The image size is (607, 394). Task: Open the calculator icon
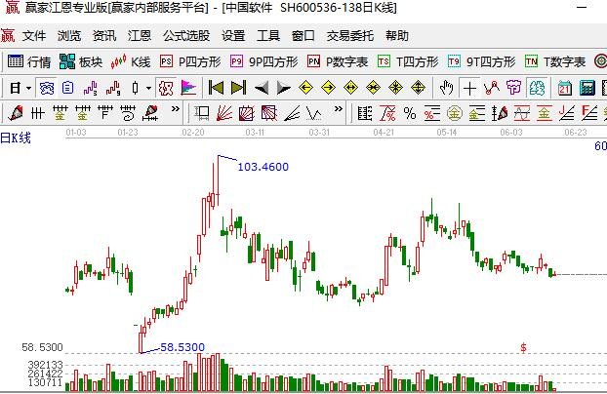(587, 88)
